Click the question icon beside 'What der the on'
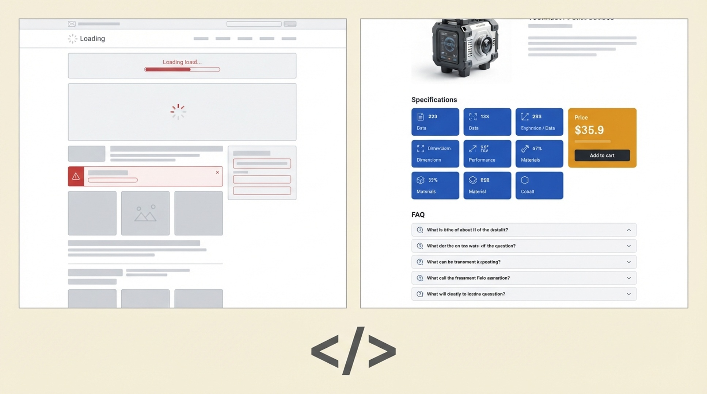The image size is (707, 394). [420, 246]
